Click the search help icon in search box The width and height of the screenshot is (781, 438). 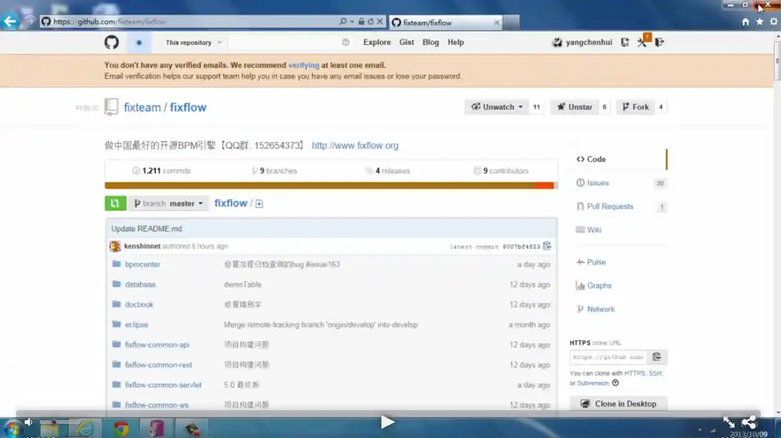[345, 42]
